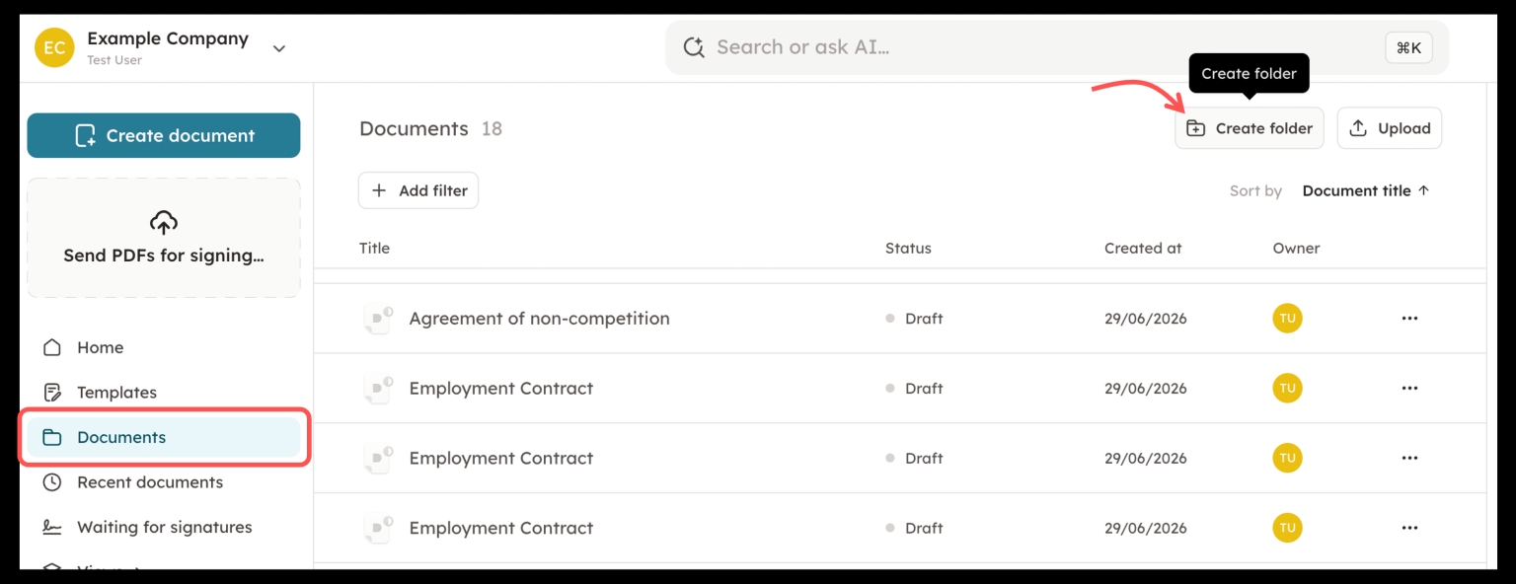
Task: Click the TU owner avatar on last row
Action: coord(1287,528)
